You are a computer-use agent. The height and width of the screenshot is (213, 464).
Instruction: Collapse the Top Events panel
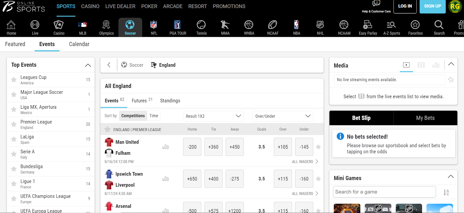click(x=88, y=65)
